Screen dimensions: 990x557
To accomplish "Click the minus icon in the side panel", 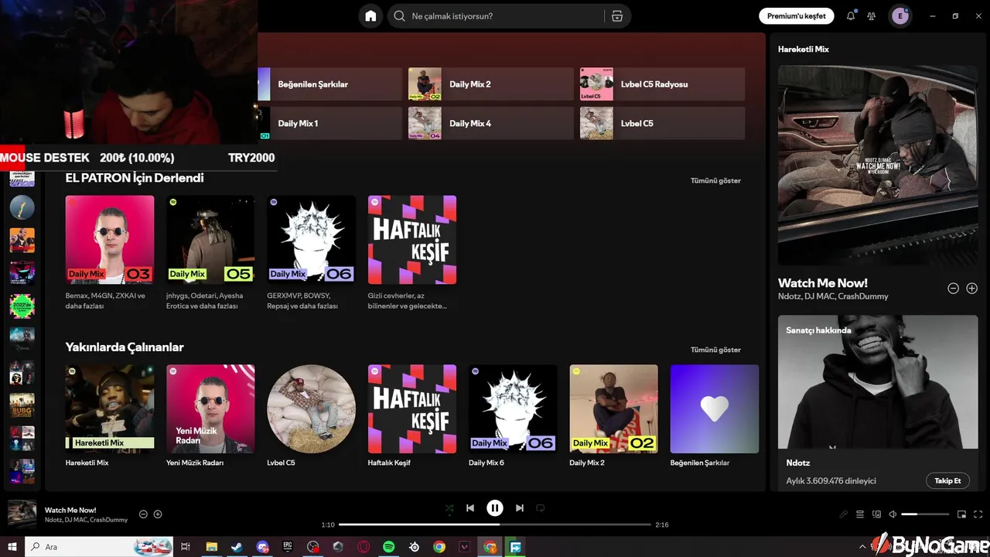I will (x=954, y=289).
